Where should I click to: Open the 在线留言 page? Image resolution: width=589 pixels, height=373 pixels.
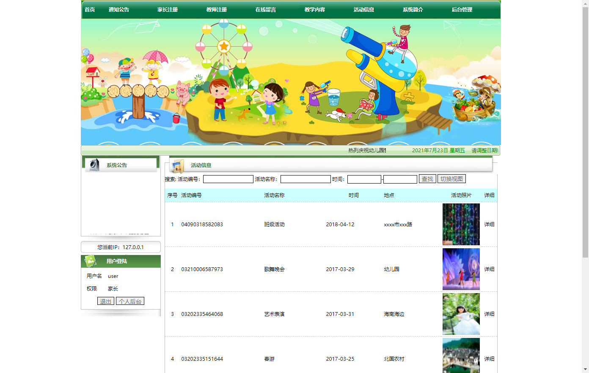pyautogui.click(x=265, y=9)
